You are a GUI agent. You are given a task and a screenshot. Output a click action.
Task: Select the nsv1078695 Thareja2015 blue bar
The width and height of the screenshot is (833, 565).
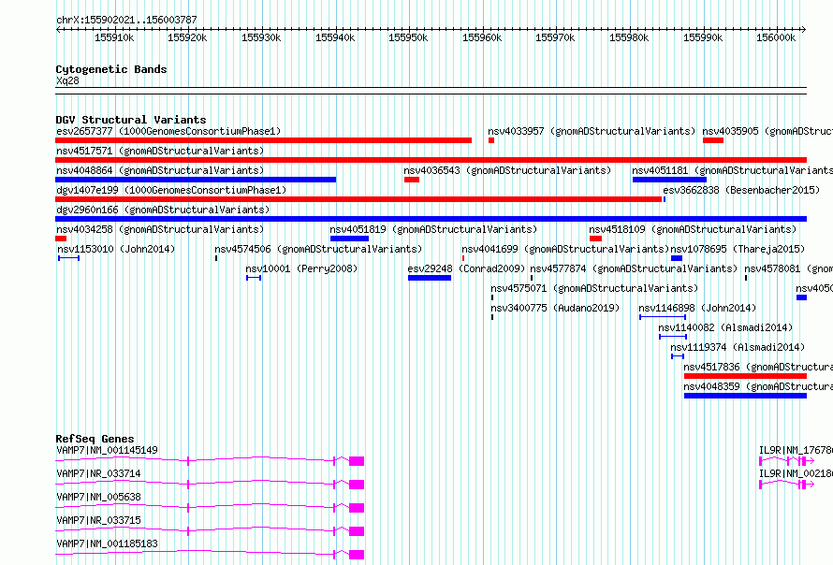click(x=677, y=258)
